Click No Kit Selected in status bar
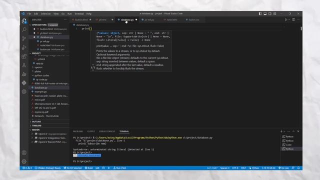 tap(72, 168)
